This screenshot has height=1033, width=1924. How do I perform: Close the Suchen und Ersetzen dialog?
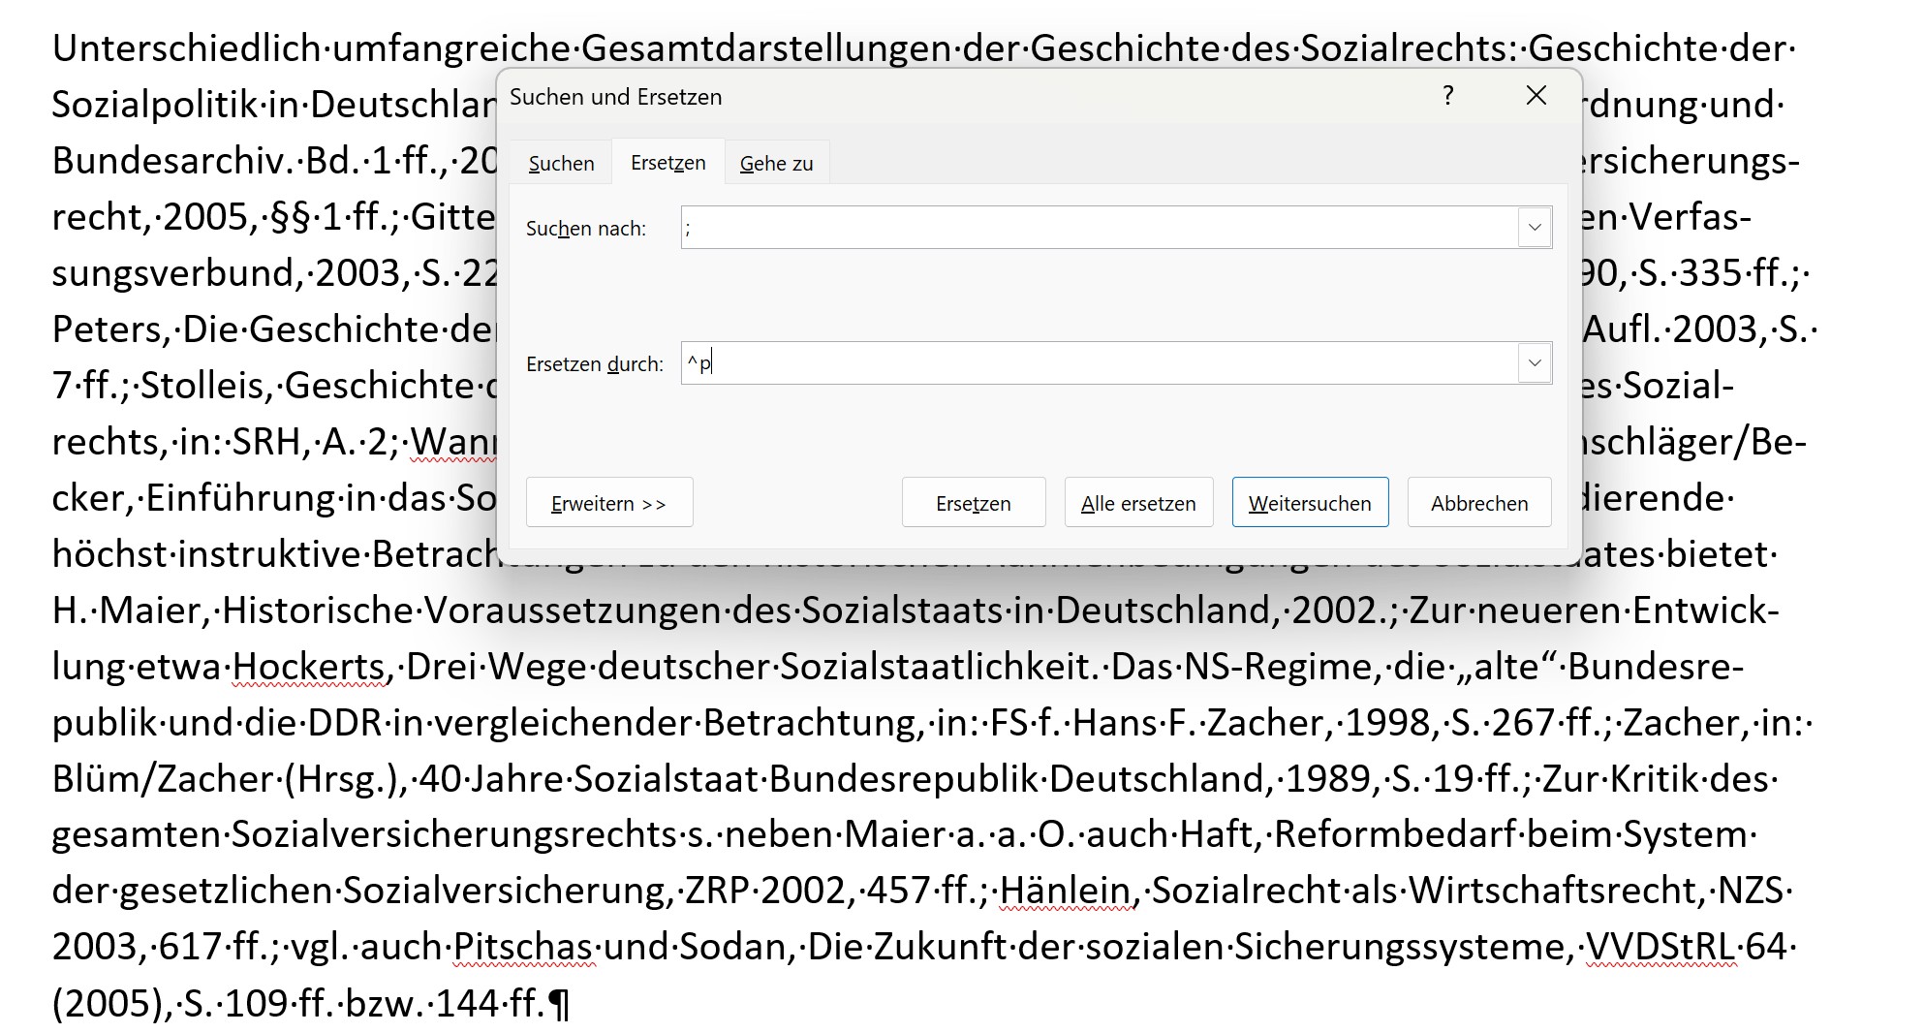click(x=1536, y=96)
